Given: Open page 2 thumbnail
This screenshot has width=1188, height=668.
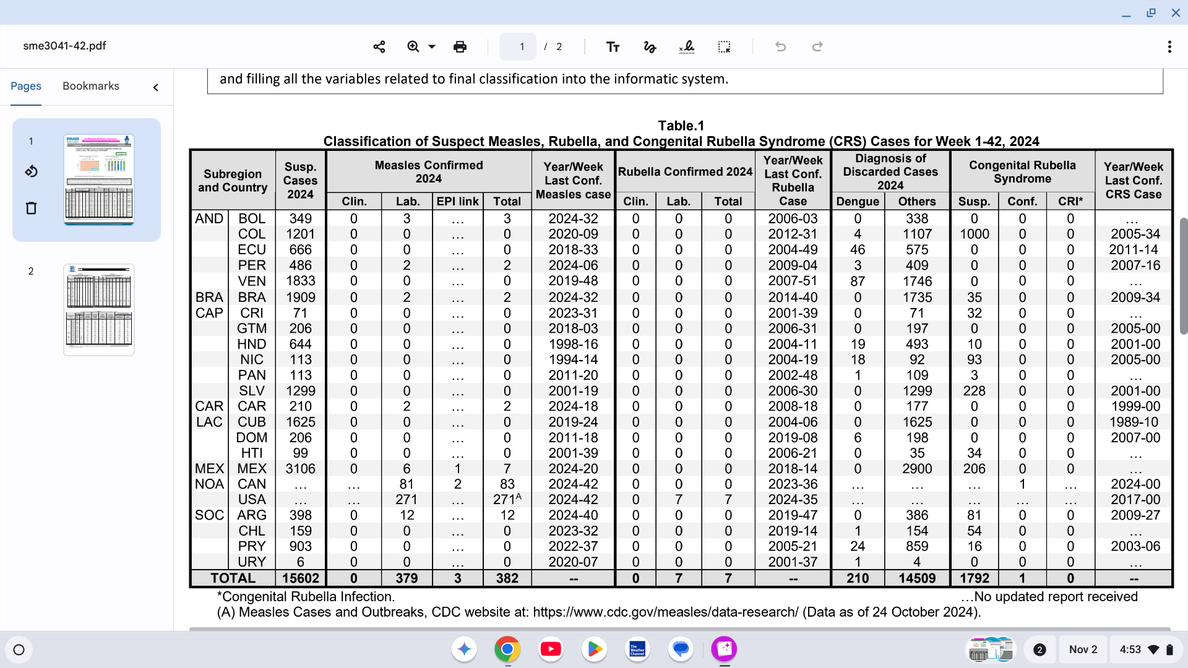Looking at the screenshot, I should click(x=99, y=309).
